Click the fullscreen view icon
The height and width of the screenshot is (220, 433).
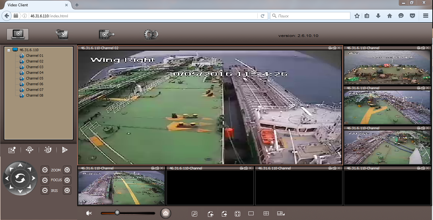pyautogui.click(x=237, y=214)
